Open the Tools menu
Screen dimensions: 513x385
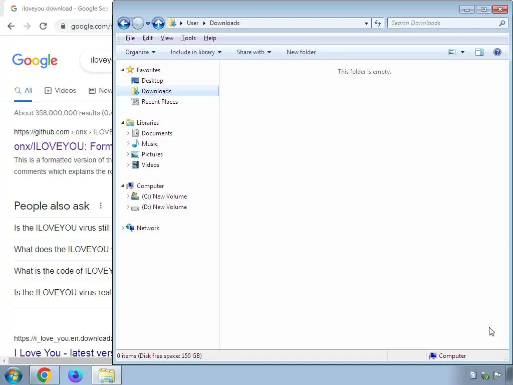click(188, 38)
